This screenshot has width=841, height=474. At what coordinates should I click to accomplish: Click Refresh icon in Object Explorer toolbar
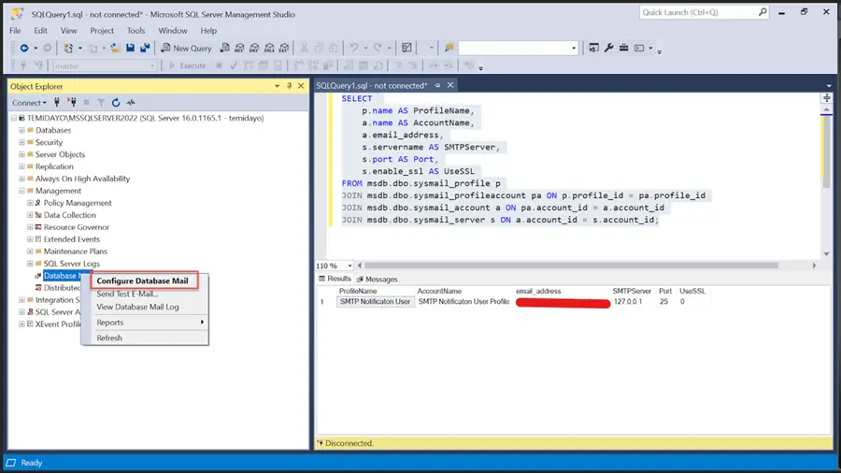pyautogui.click(x=116, y=102)
